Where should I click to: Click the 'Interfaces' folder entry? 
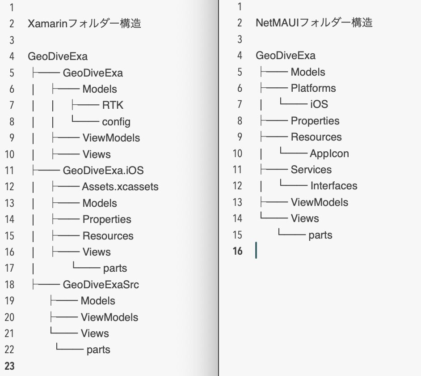pyautogui.click(x=334, y=186)
